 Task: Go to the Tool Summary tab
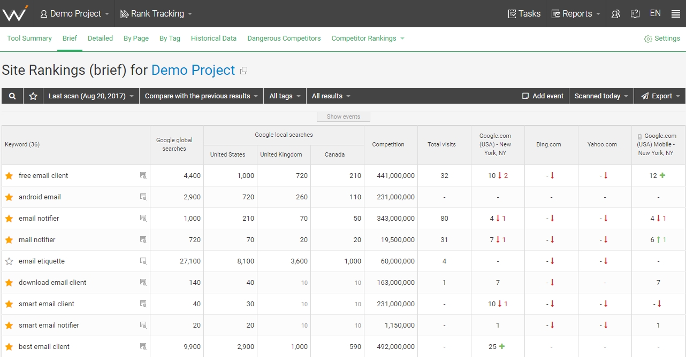[x=29, y=38]
